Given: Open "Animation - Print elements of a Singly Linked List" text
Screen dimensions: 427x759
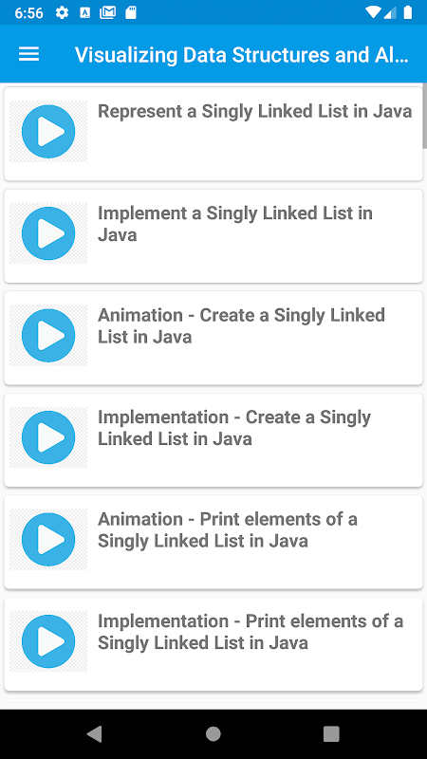Looking at the screenshot, I should pos(228,529).
